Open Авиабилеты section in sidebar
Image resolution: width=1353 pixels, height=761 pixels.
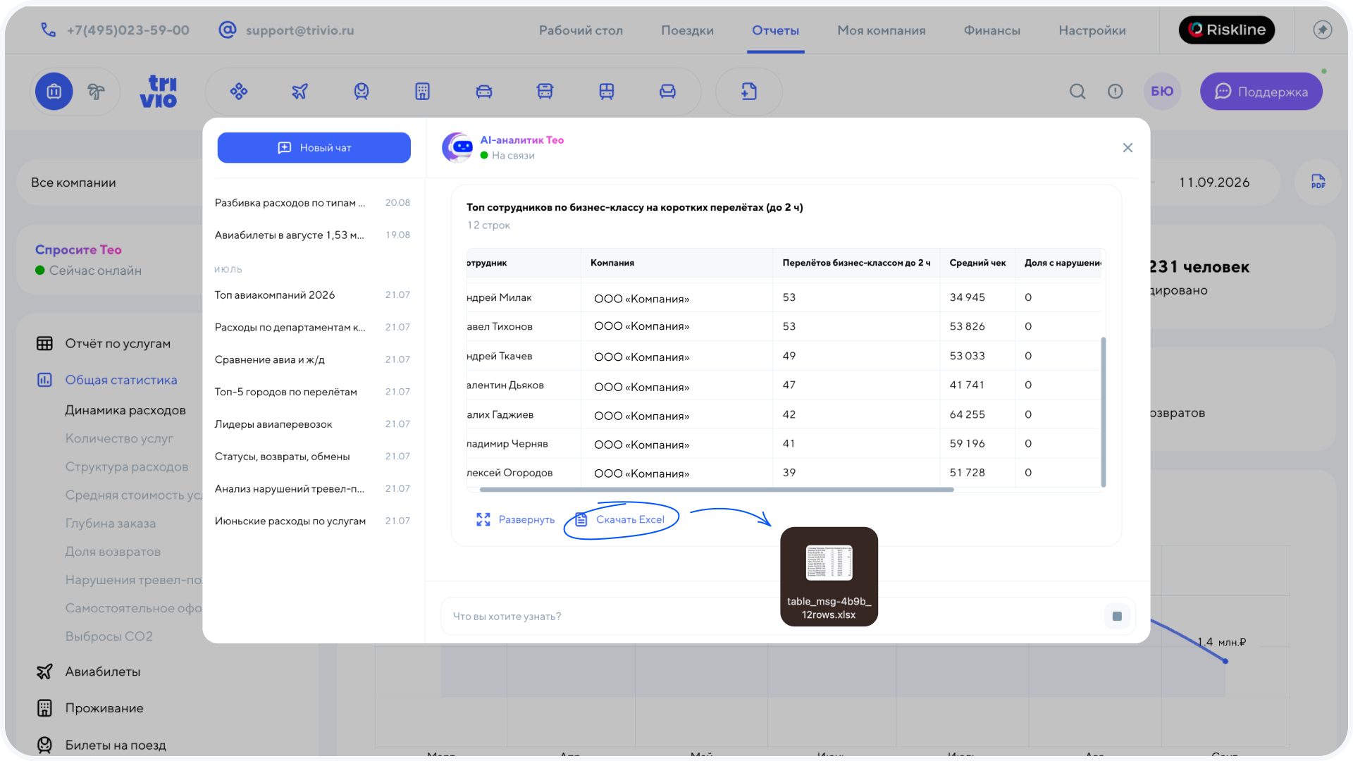pos(89,672)
